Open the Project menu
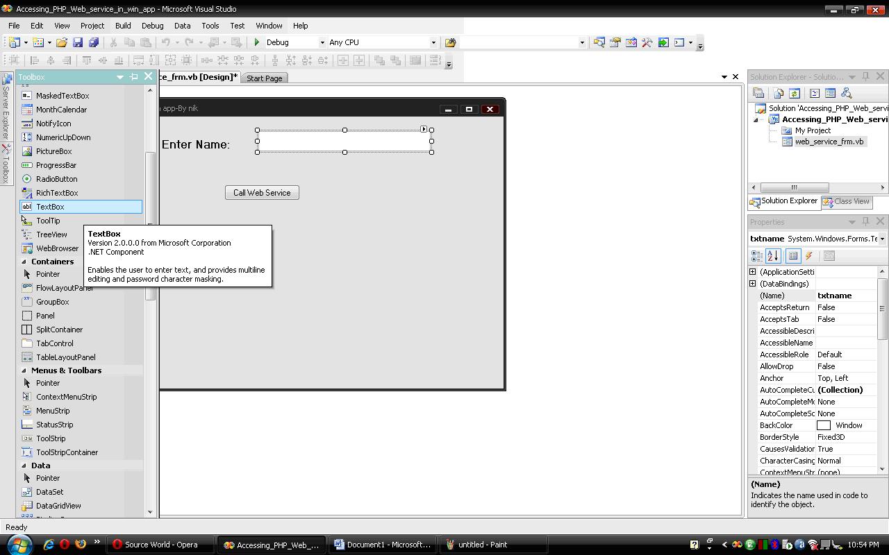The width and height of the screenshot is (889, 555). tap(92, 26)
